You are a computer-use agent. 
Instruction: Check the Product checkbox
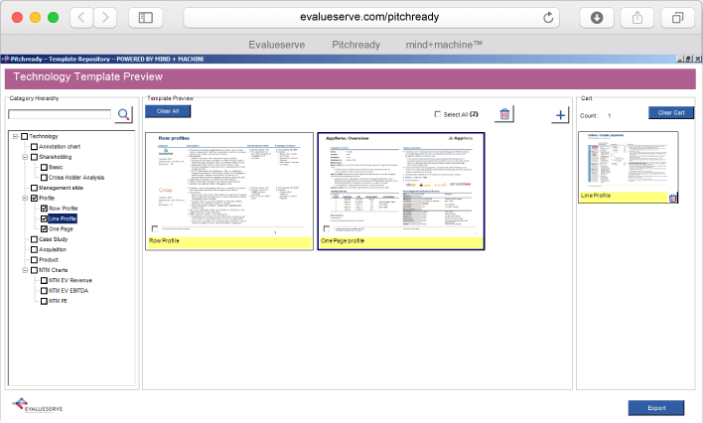click(x=34, y=260)
